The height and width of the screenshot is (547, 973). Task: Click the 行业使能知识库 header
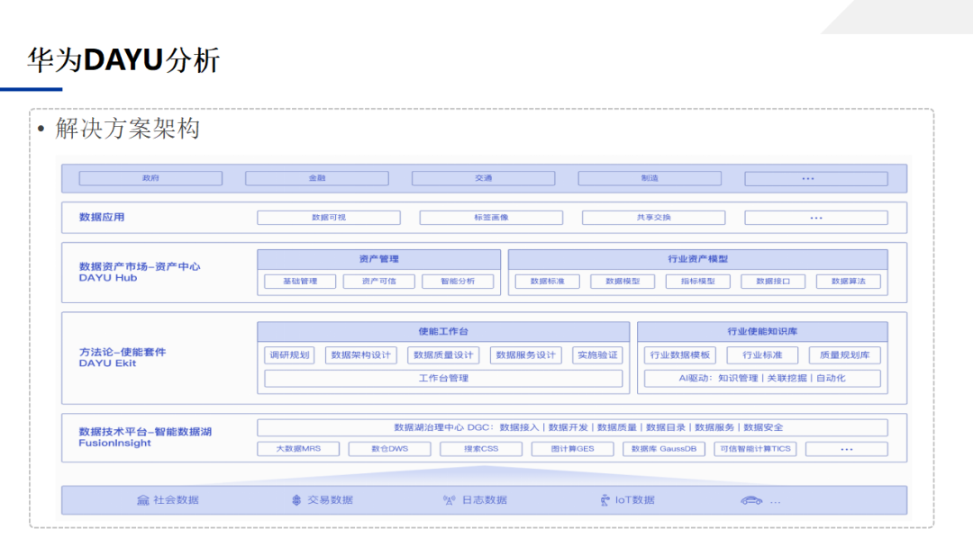(x=763, y=331)
